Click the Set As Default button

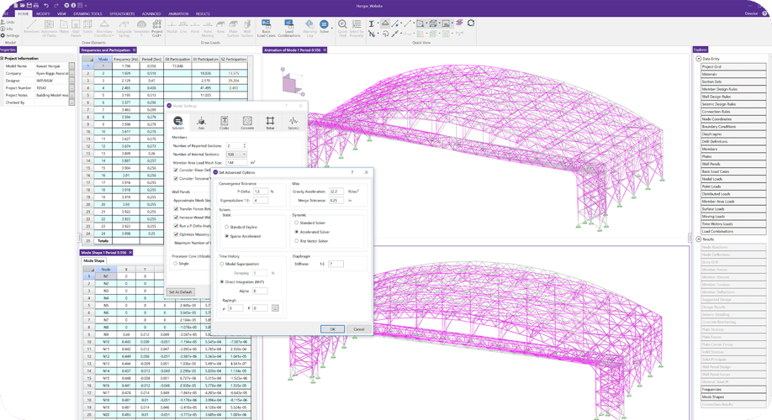coord(181,291)
